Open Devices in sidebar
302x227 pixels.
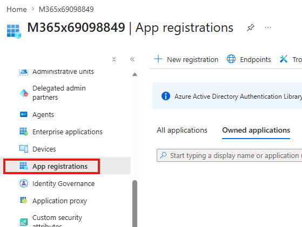pos(44,149)
